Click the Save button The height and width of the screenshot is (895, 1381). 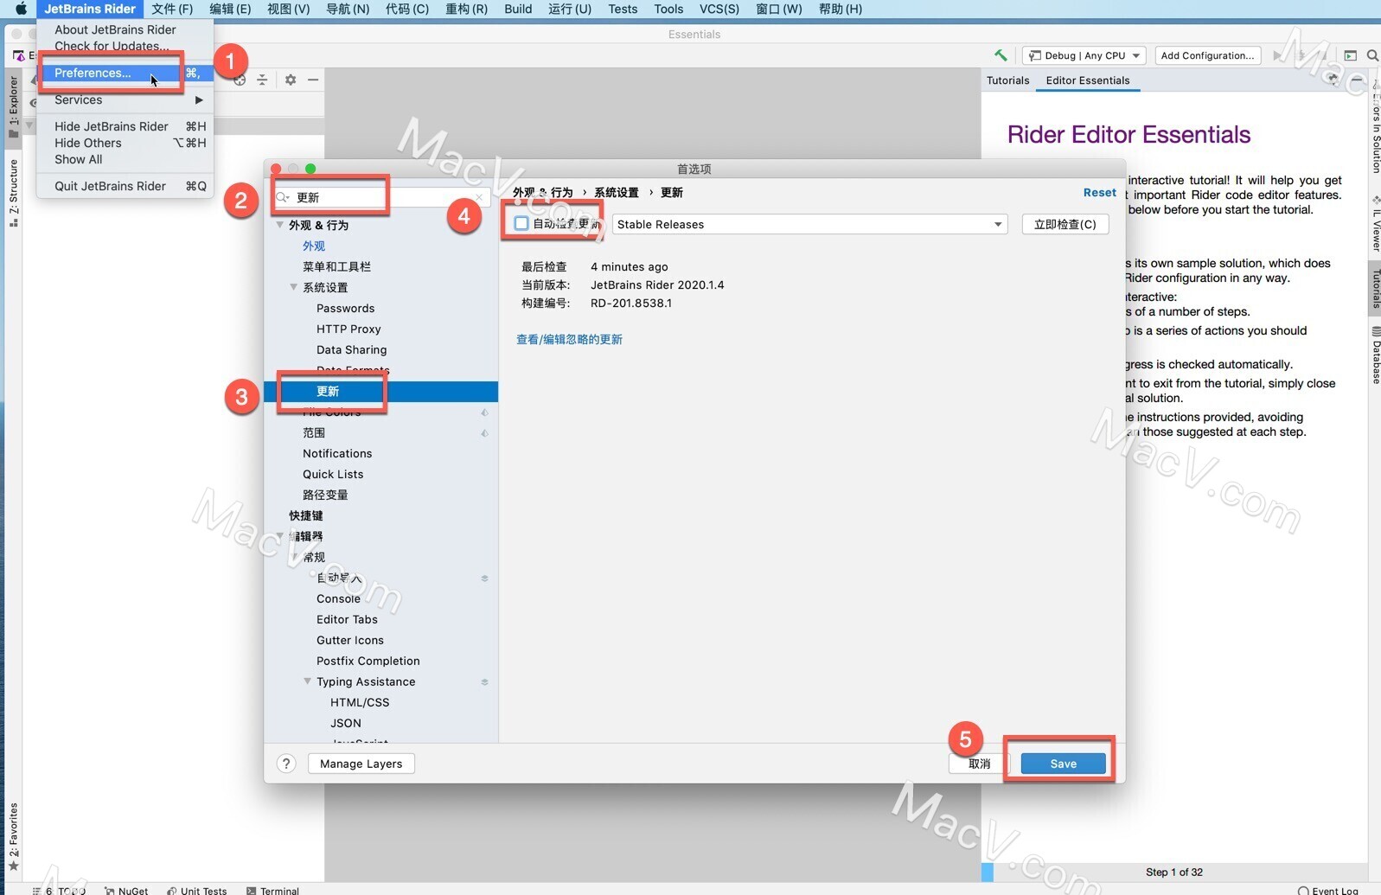point(1064,764)
